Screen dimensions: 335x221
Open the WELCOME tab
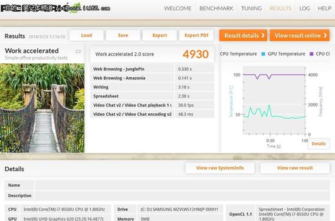[177, 9]
